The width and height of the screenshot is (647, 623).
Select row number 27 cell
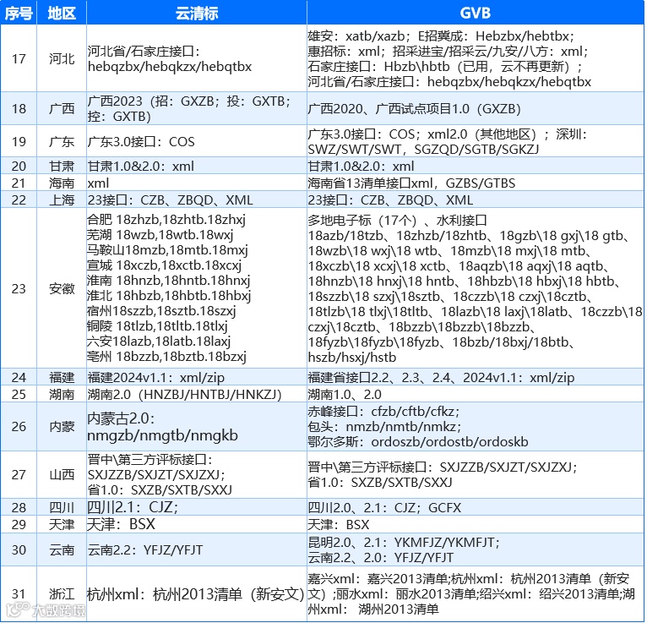point(19,474)
